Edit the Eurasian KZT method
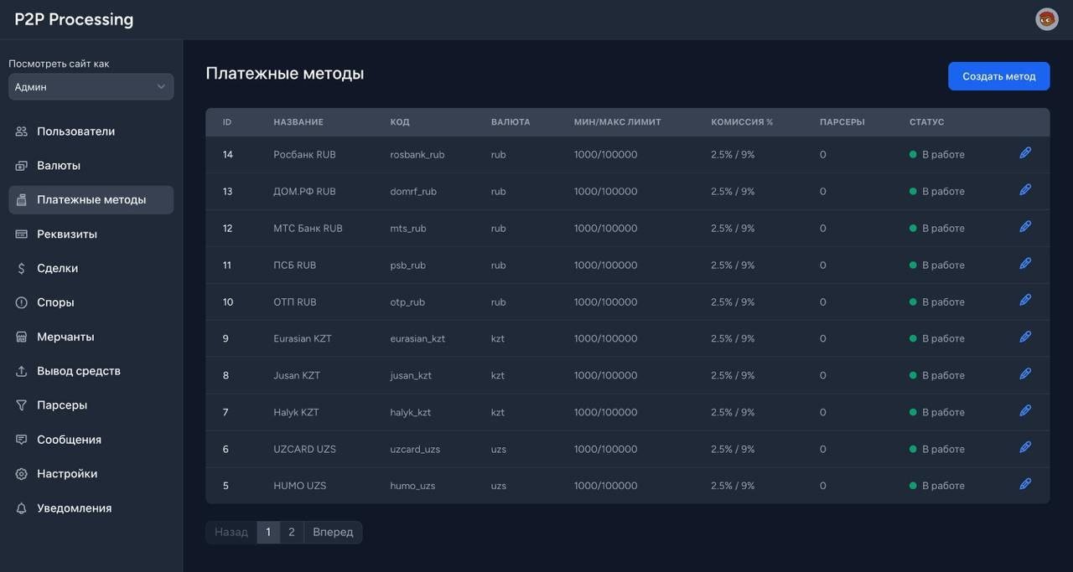This screenshot has width=1073, height=572. coord(1025,338)
